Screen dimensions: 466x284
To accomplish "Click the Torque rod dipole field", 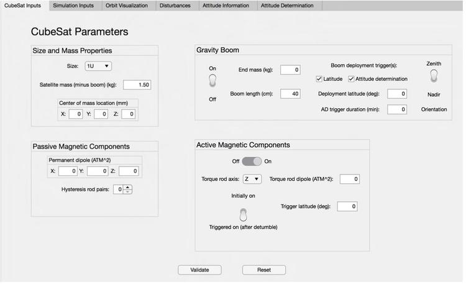I will [x=349, y=179].
